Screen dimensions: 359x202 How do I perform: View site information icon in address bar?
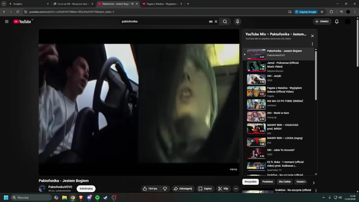[x=26, y=12]
